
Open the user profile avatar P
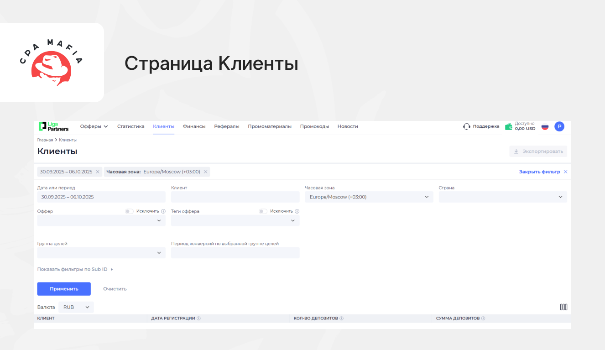559,126
